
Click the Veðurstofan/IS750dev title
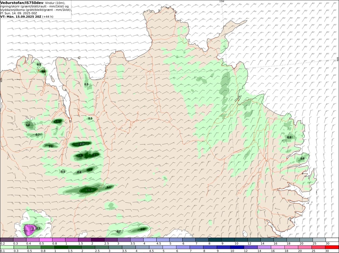click(22, 3)
